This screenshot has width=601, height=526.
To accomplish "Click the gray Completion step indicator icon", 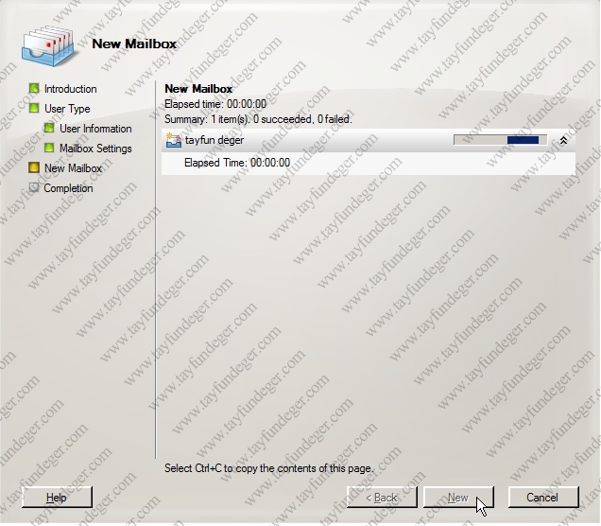I will click(34, 187).
